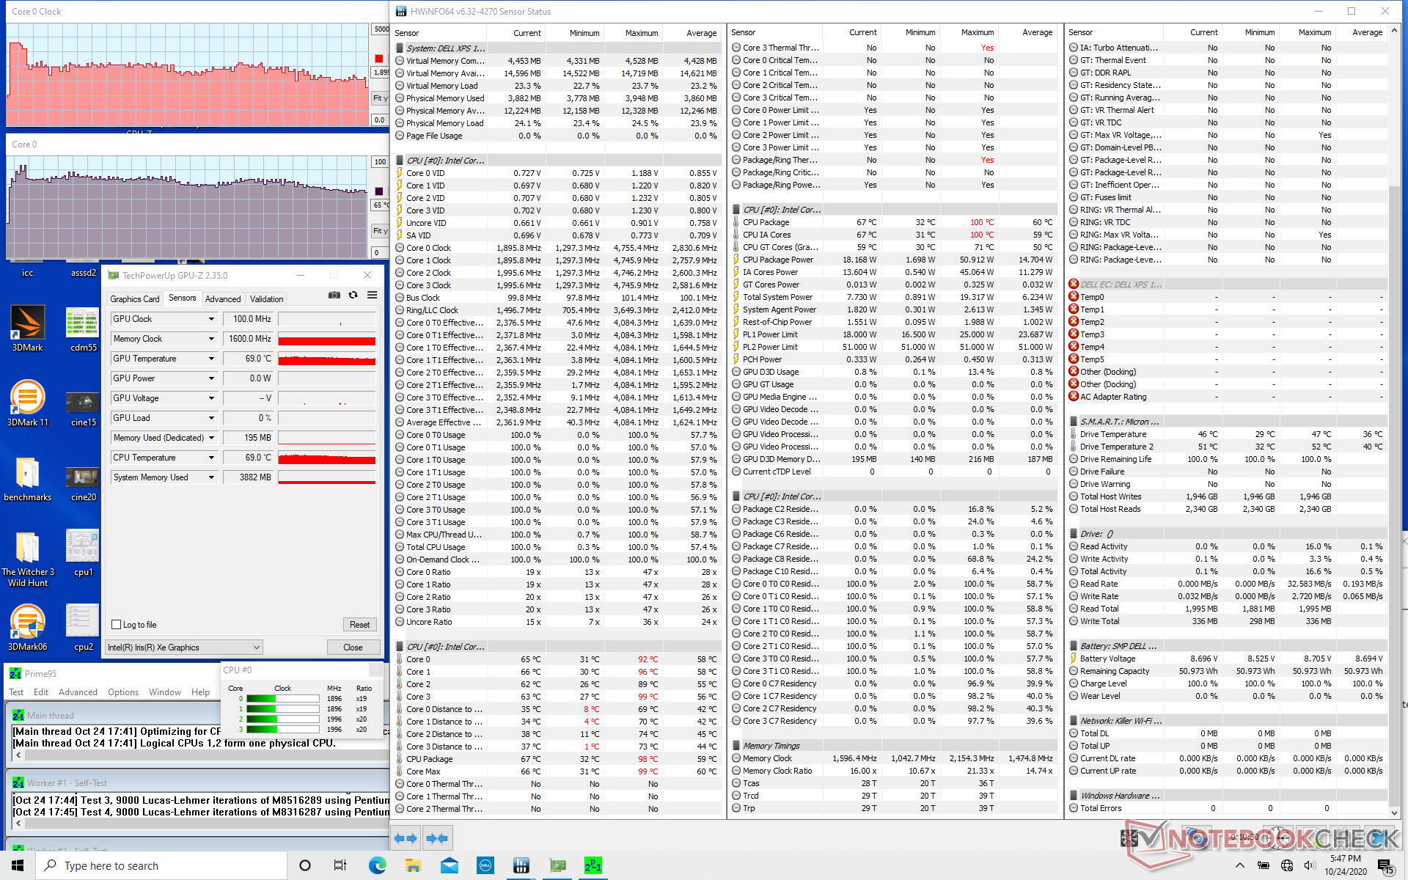Click the GPU-Z Reset button
Viewport: 1408px width, 880px height.
point(359,625)
